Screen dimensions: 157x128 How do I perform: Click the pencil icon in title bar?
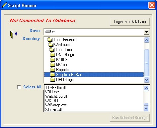click(x=4, y=5)
